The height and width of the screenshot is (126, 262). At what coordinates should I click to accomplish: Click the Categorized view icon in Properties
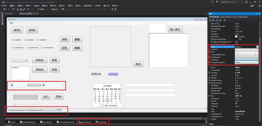click(x=210, y=20)
